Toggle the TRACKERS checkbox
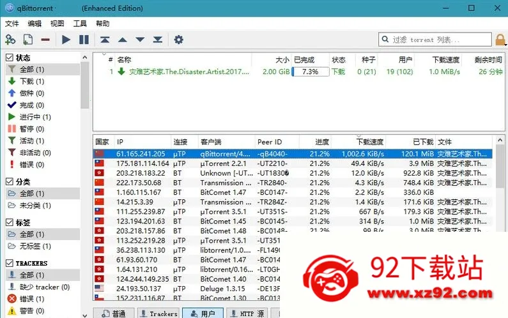 10,263
